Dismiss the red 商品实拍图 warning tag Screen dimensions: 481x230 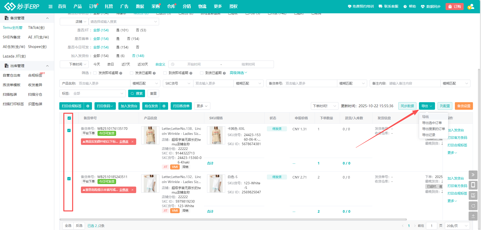click(132, 142)
